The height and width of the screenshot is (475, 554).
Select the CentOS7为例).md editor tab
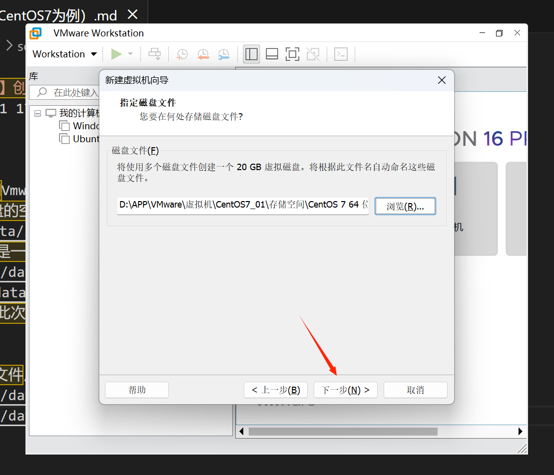pyautogui.click(x=58, y=15)
